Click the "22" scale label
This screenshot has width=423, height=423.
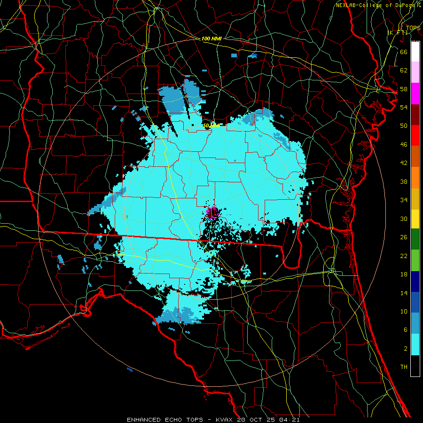404,256
